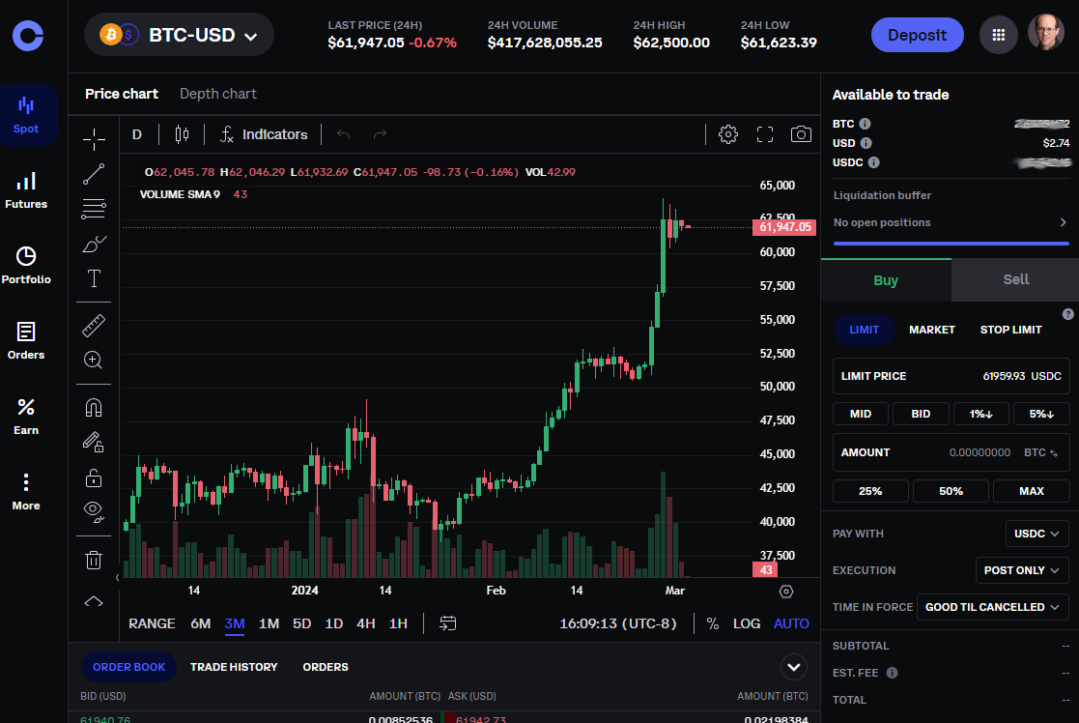Select the LIMIT order type

click(x=864, y=330)
